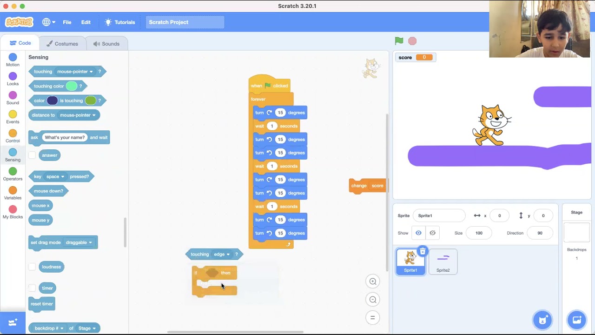Edit the sprite y position field
The height and width of the screenshot is (335, 595).
543,215
